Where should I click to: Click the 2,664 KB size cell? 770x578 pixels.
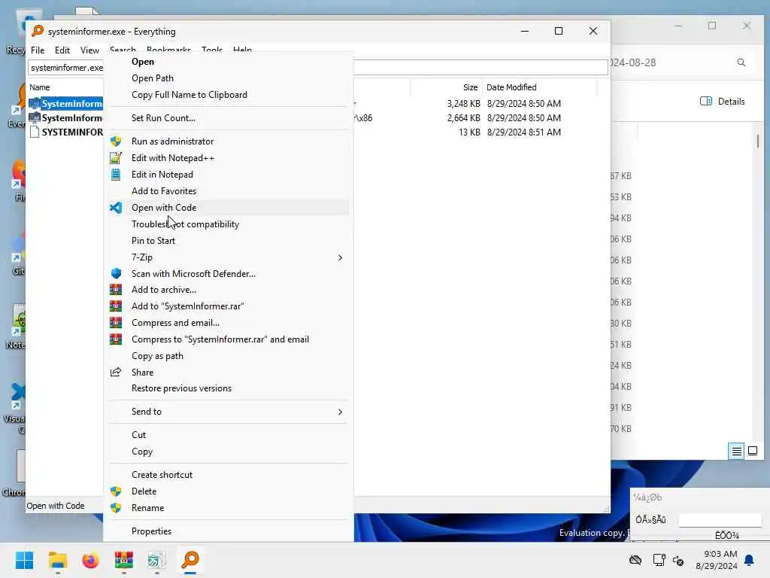pyautogui.click(x=463, y=118)
